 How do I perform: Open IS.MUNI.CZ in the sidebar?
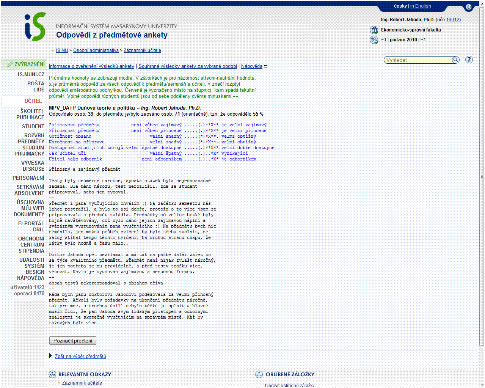click(31, 75)
